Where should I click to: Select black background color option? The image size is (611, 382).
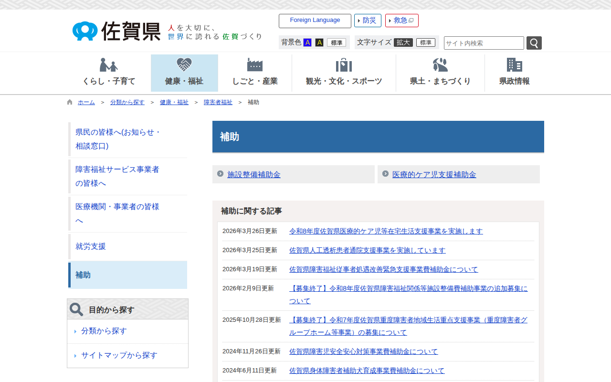click(319, 42)
